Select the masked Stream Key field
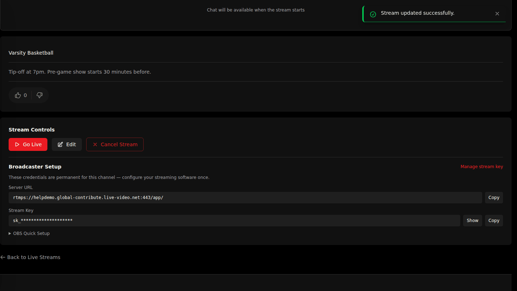 (234, 221)
